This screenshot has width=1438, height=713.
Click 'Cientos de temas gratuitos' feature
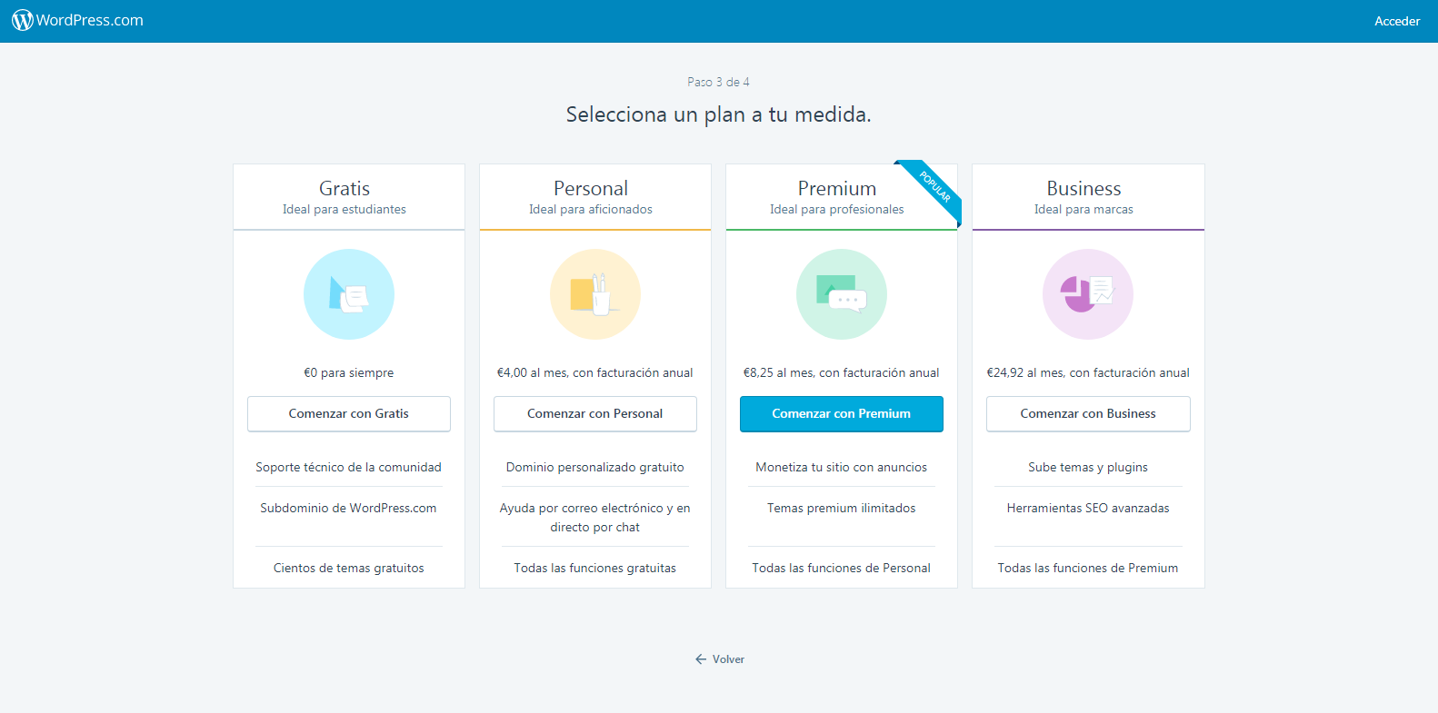pyautogui.click(x=349, y=568)
